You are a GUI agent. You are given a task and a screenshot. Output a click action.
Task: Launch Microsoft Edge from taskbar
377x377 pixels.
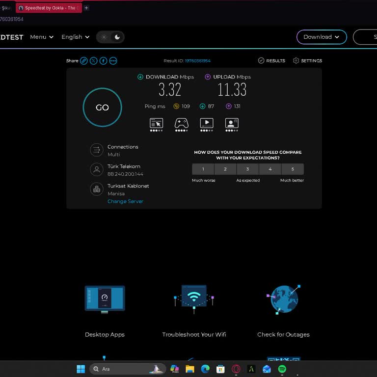205,369
